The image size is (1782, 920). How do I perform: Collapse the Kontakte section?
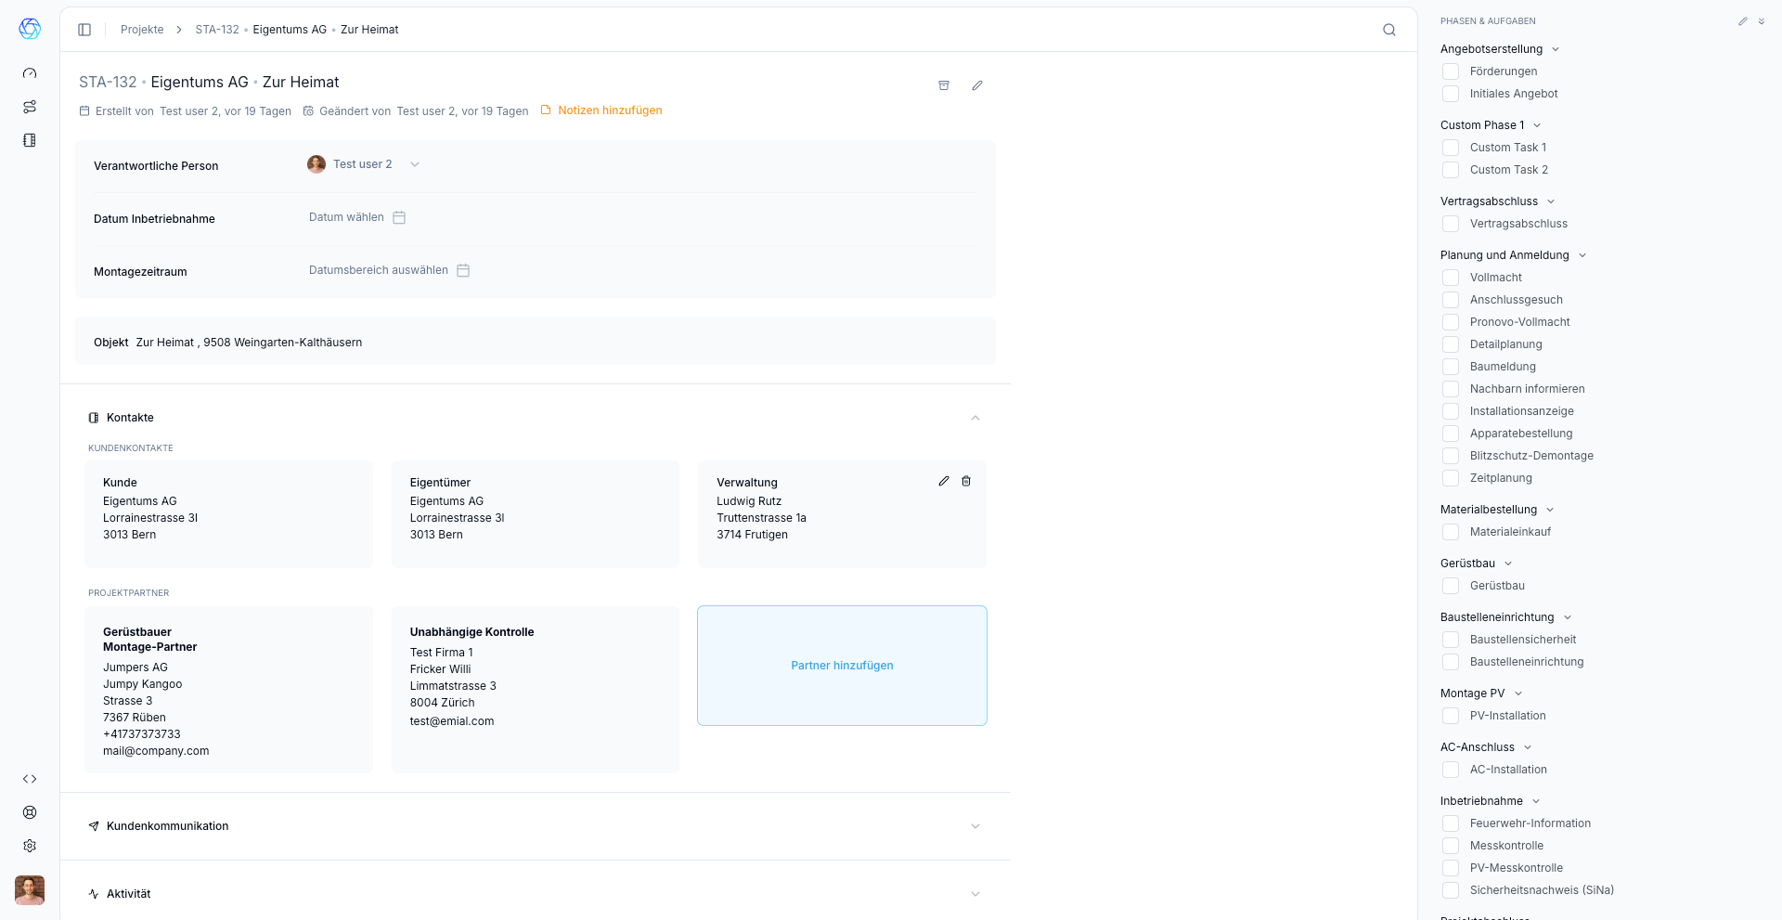975,418
